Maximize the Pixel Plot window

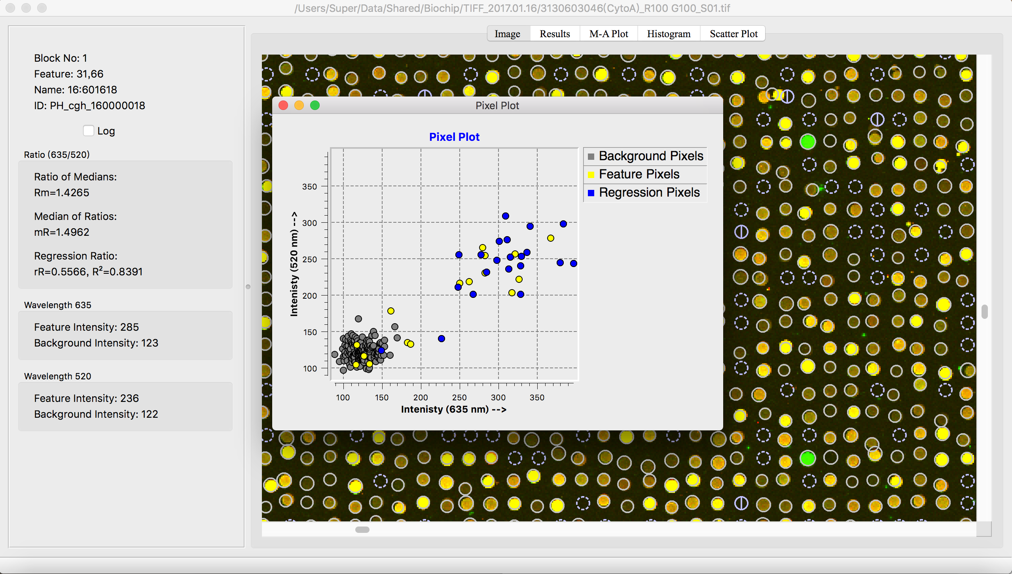[x=315, y=106]
